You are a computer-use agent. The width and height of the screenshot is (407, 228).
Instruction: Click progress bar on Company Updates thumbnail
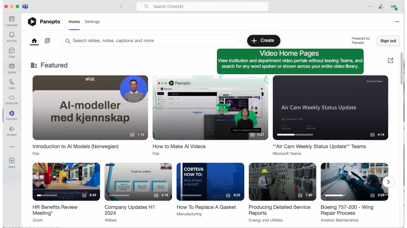coord(119,195)
